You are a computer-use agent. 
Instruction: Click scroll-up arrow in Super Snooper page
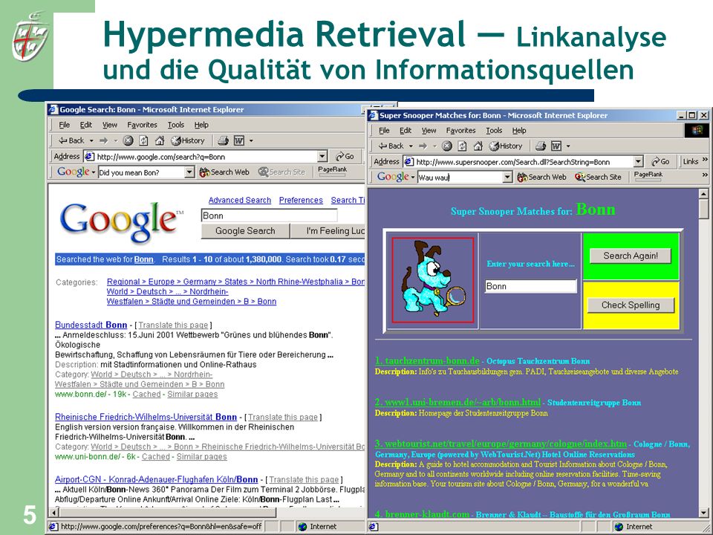point(703,194)
